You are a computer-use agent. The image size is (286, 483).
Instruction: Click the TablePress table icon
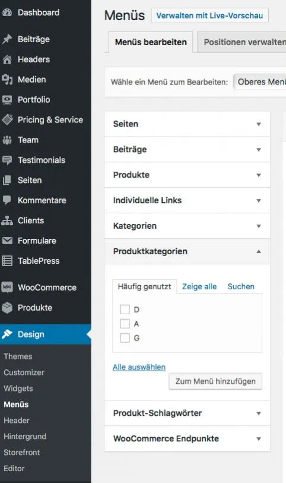tap(7, 261)
